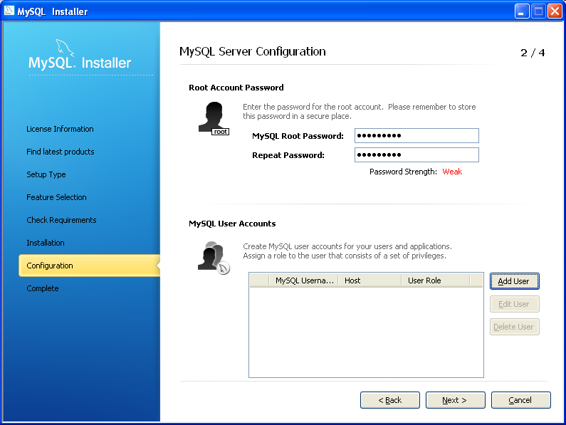Close the MySQL Installer window
Image resolution: width=566 pixels, height=425 pixels.
pos(555,11)
